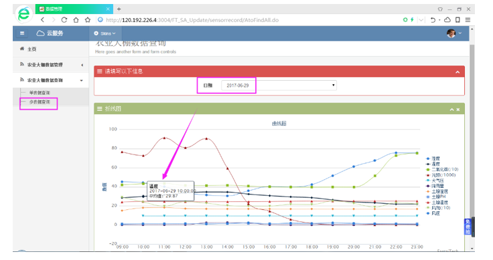Open new browser tab plus button
The height and width of the screenshot is (260, 493).
click(119, 9)
